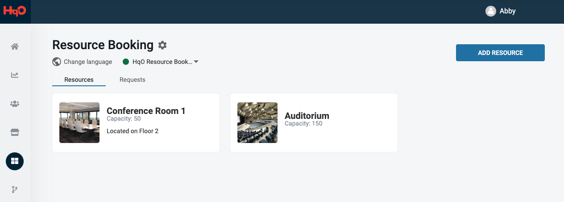
Task: Click Abby's profile avatar
Action: (x=491, y=11)
